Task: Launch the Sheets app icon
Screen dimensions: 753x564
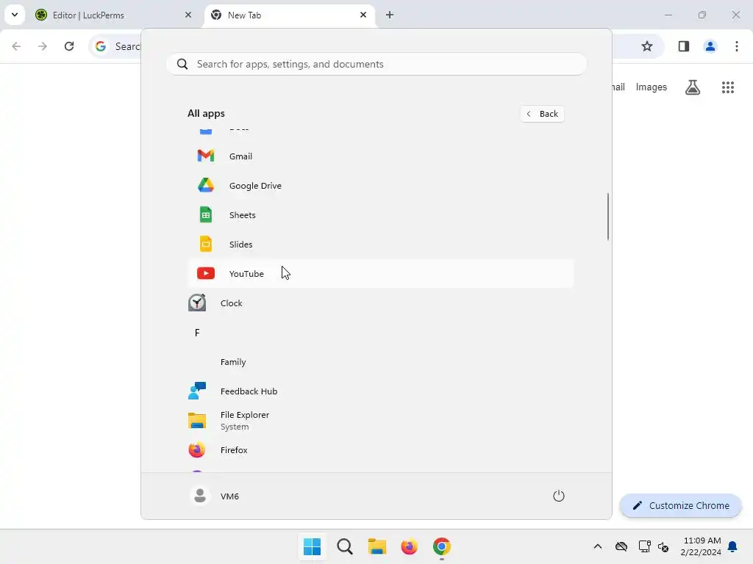Action: coord(206,215)
